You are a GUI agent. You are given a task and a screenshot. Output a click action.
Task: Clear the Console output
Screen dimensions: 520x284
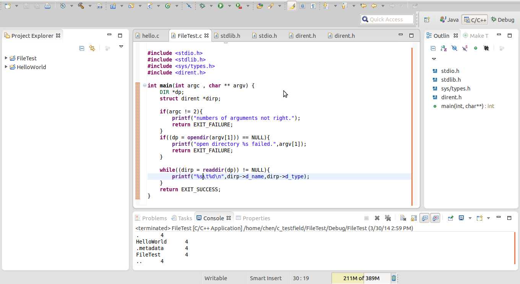403,218
